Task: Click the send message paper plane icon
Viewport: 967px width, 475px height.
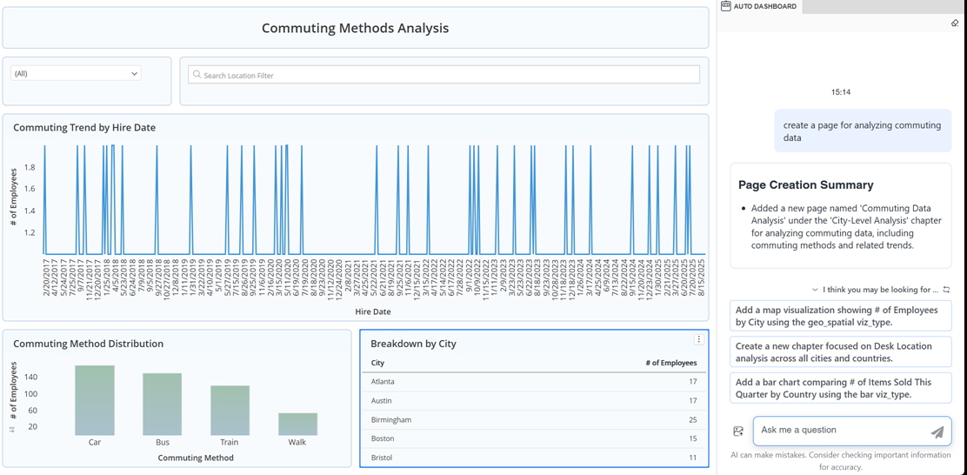Action: 937,432
